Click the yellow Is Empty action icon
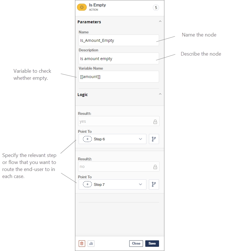This screenshot has width=229, height=251. tap(82, 7)
